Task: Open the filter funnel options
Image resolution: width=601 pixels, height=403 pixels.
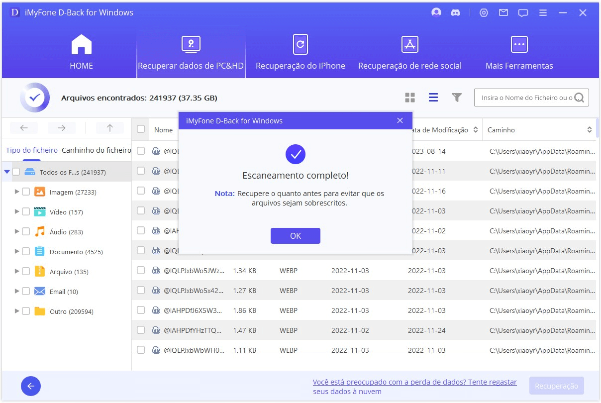Action: click(457, 98)
